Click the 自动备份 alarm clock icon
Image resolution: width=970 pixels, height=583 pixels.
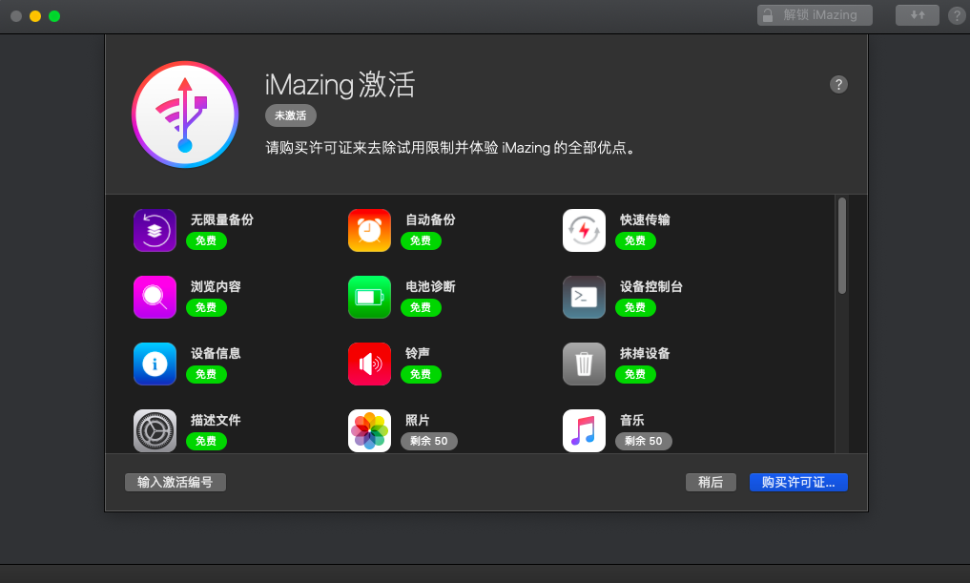point(369,230)
